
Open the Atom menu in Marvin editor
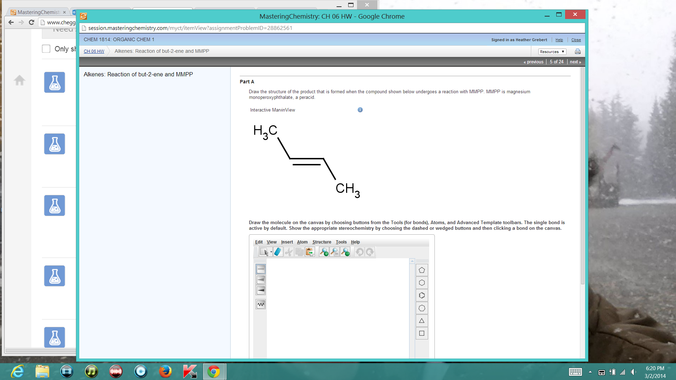(x=302, y=242)
